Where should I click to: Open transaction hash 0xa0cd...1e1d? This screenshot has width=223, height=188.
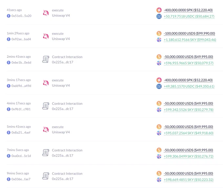[x=21, y=156]
